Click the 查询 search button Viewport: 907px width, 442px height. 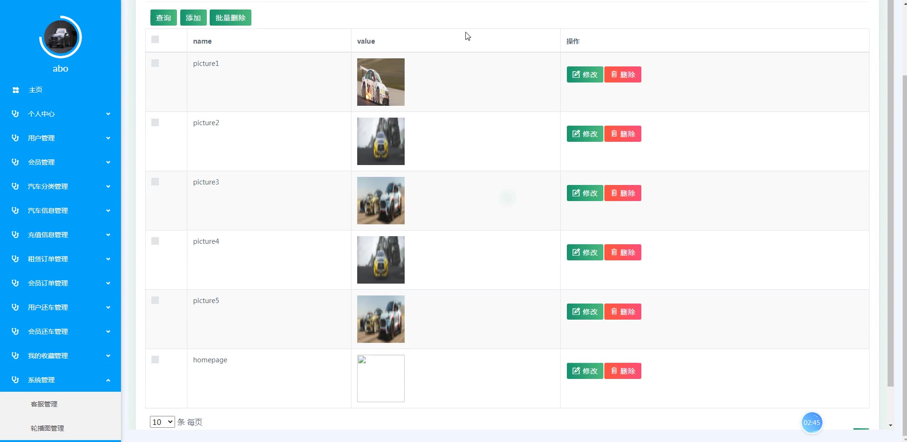click(x=164, y=18)
